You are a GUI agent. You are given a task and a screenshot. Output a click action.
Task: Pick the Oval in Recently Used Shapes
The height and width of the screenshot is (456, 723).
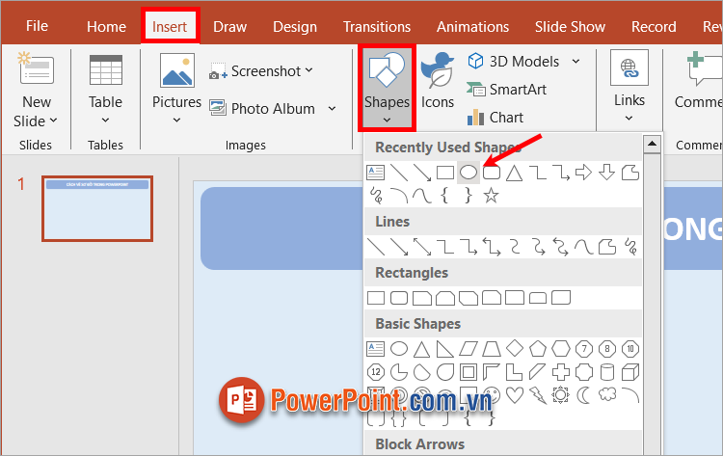pyautogui.click(x=468, y=173)
